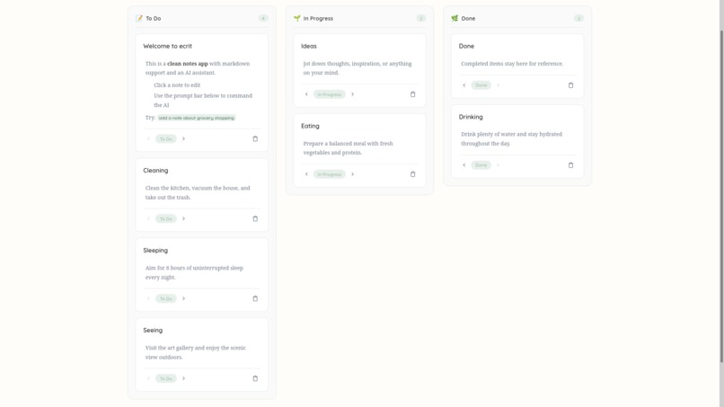Click 'Completed items stay here for reference' text
724x407 pixels.
click(512, 64)
